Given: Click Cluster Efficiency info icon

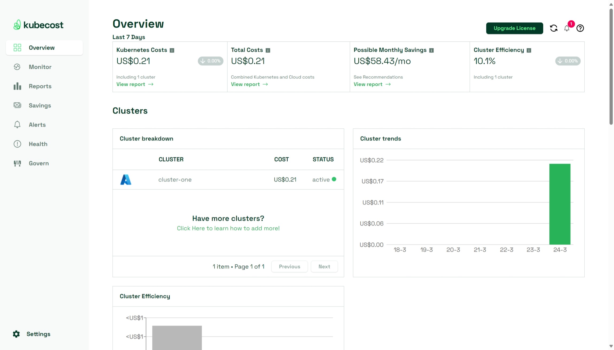Looking at the screenshot, I should 529,50.
